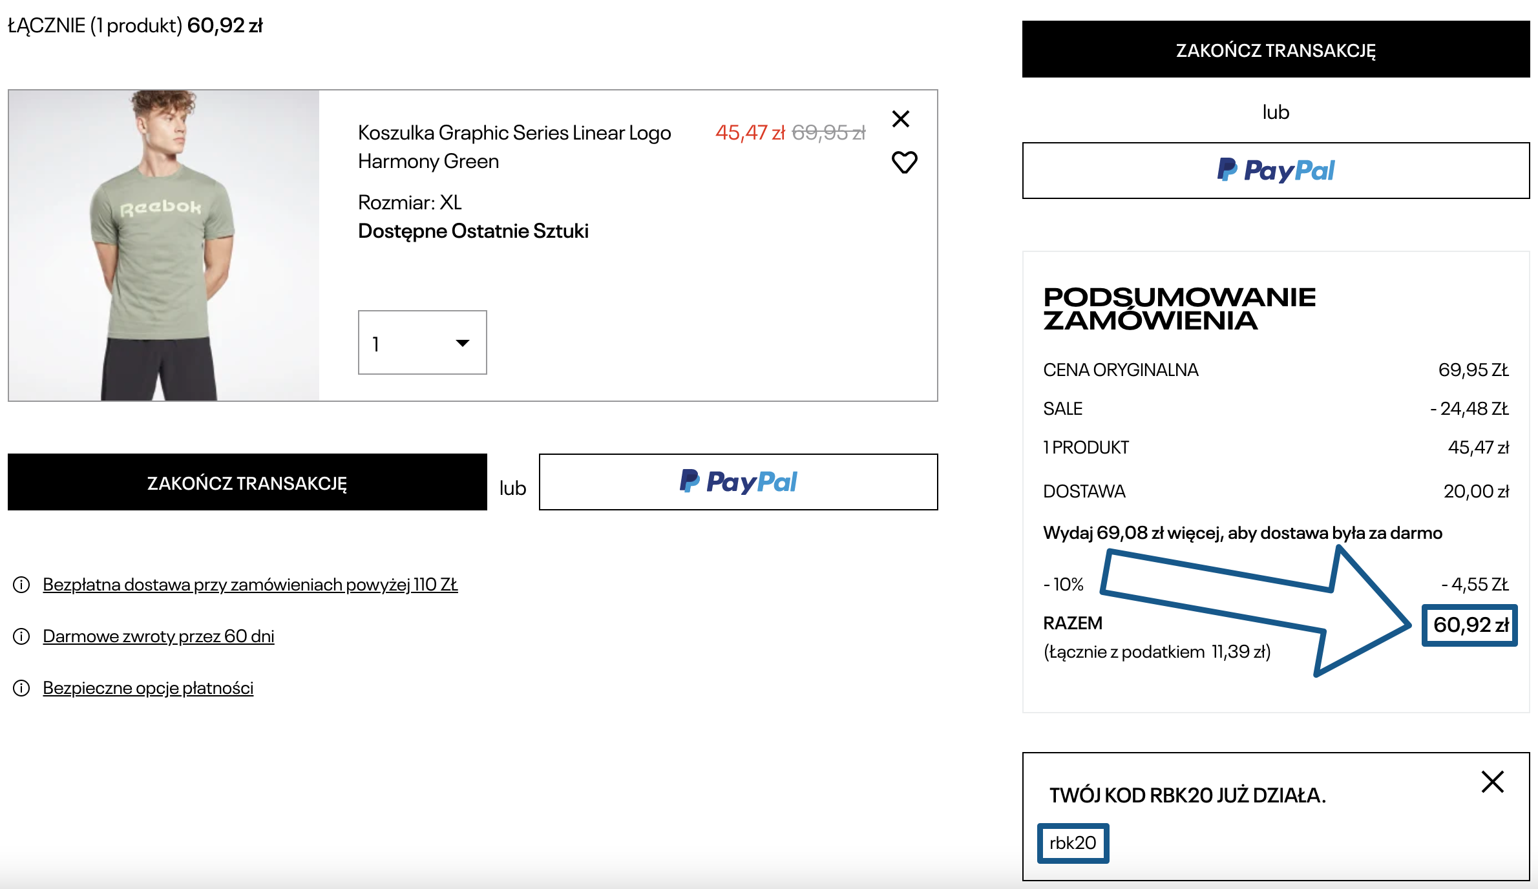Open Bezpłatna dostawa powyżej 110 zł link
The width and height of the screenshot is (1538, 889).
click(249, 585)
